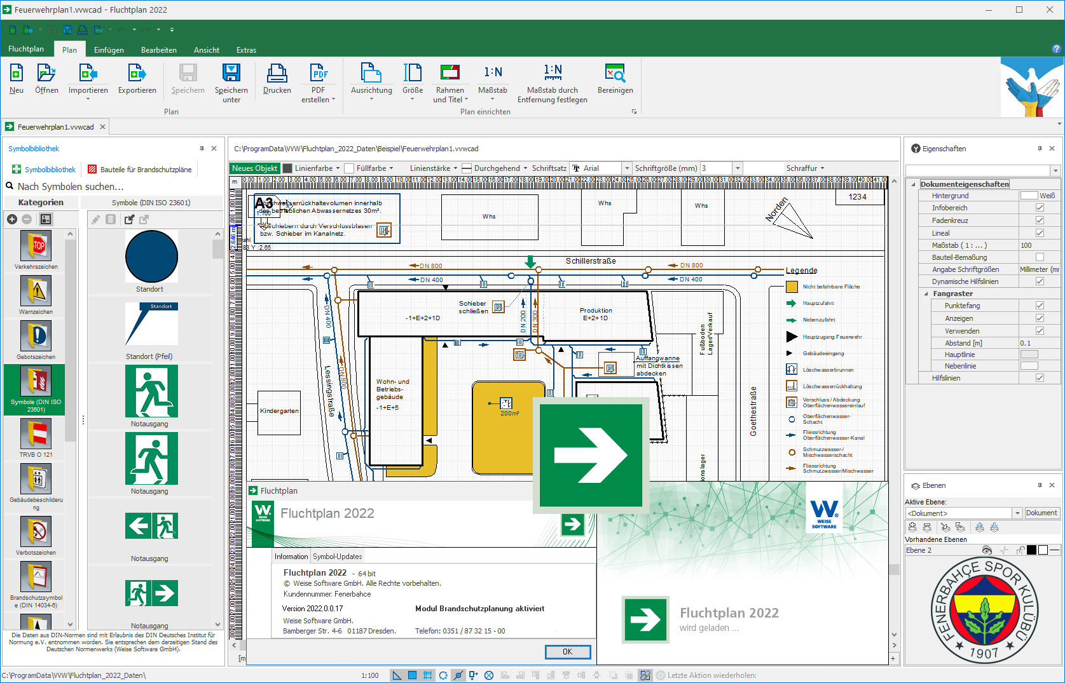Screen dimensions: 1065x683
Task: Click the Hintergrund white color swatch
Action: 1028,196
